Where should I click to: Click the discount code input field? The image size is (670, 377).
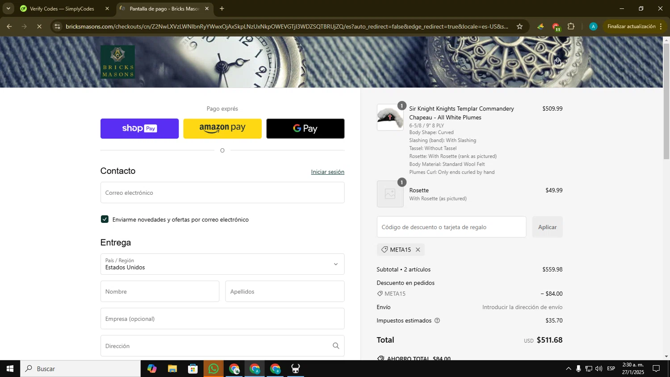(x=452, y=227)
